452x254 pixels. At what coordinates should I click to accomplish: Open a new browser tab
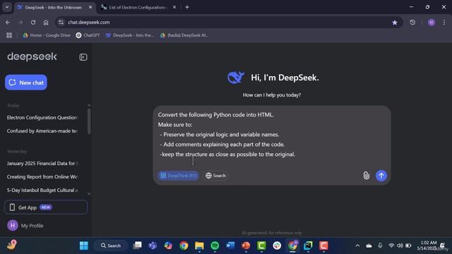pos(187,7)
